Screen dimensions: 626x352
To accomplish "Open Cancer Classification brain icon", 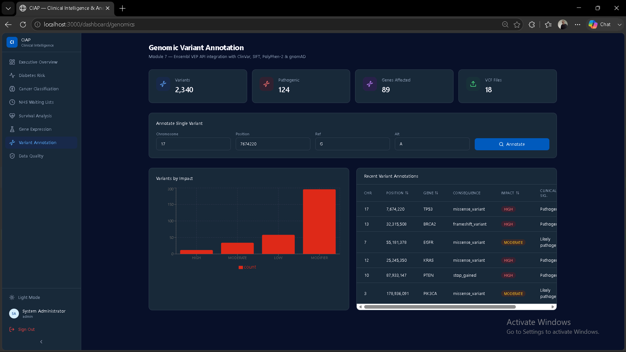I will [12, 89].
